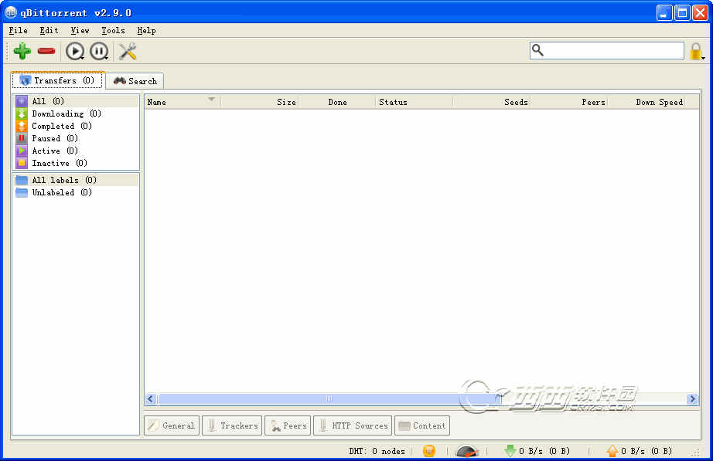This screenshot has height=461, width=713.
Task: Sort by the Peers column header
Action: tap(569, 102)
